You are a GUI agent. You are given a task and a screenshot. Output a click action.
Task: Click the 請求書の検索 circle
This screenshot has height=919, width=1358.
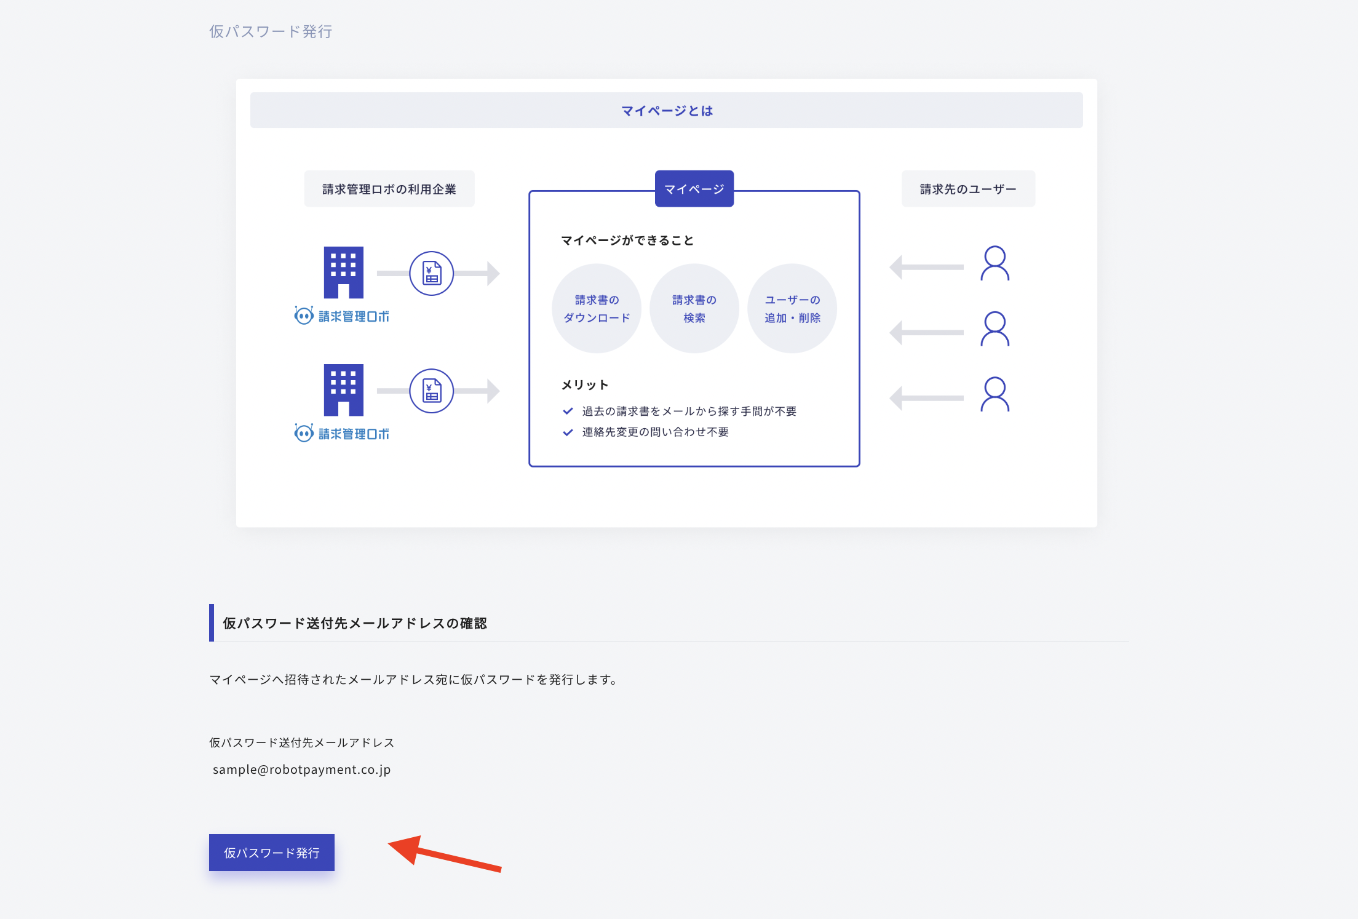(694, 308)
